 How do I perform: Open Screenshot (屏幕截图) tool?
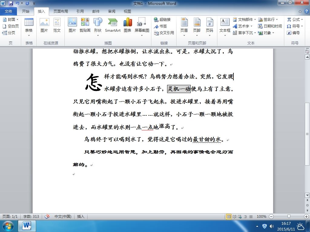point(142,27)
